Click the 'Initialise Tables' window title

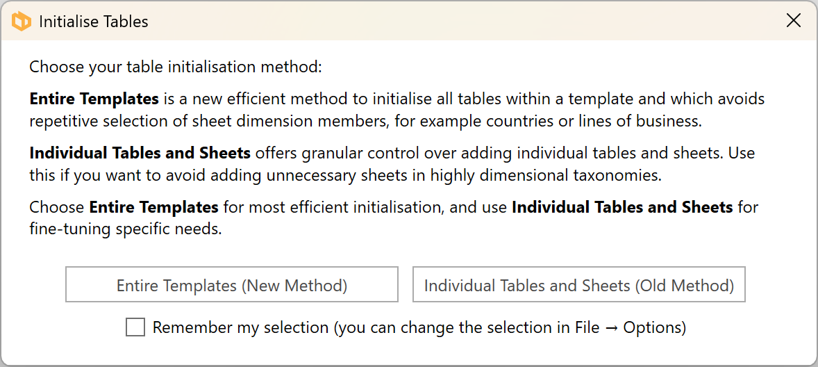[94, 22]
